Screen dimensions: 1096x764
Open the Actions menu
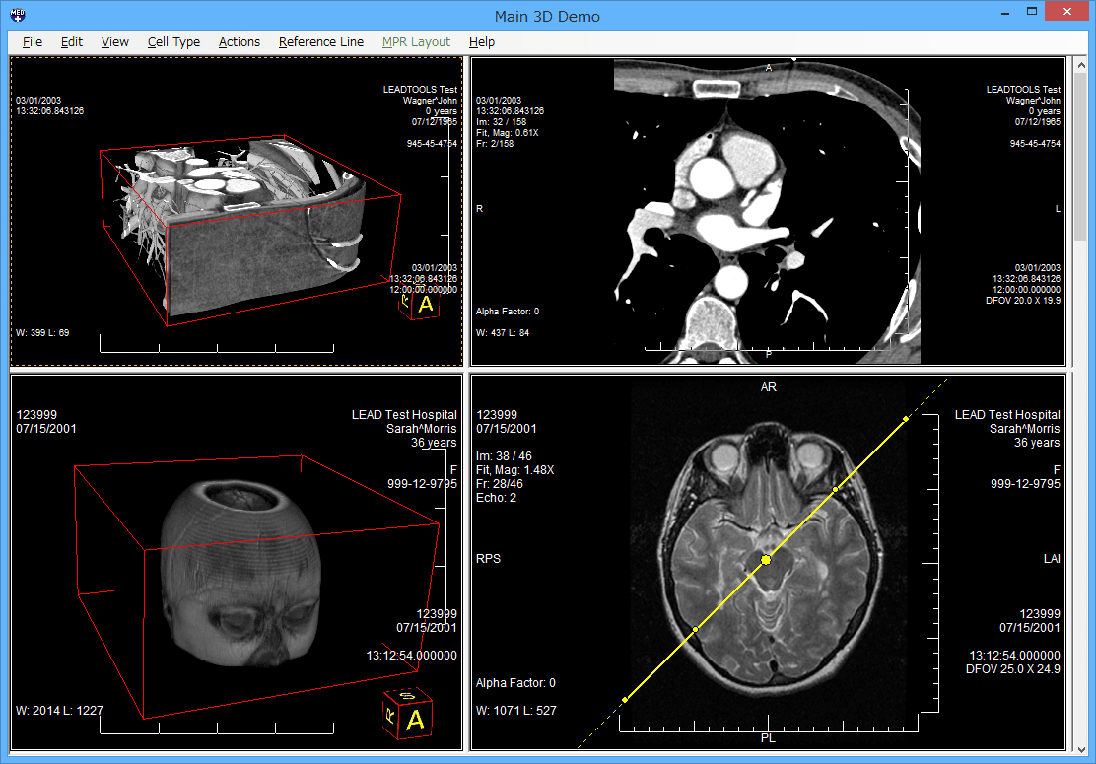click(240, 42)
